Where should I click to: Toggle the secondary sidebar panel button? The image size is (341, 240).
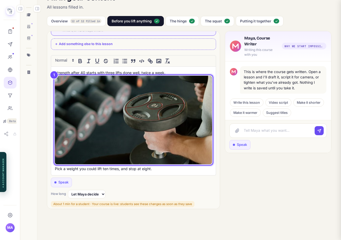[37, 9]
